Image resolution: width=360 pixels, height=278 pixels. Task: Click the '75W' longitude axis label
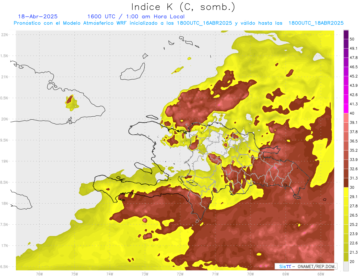tap(75, 274)
